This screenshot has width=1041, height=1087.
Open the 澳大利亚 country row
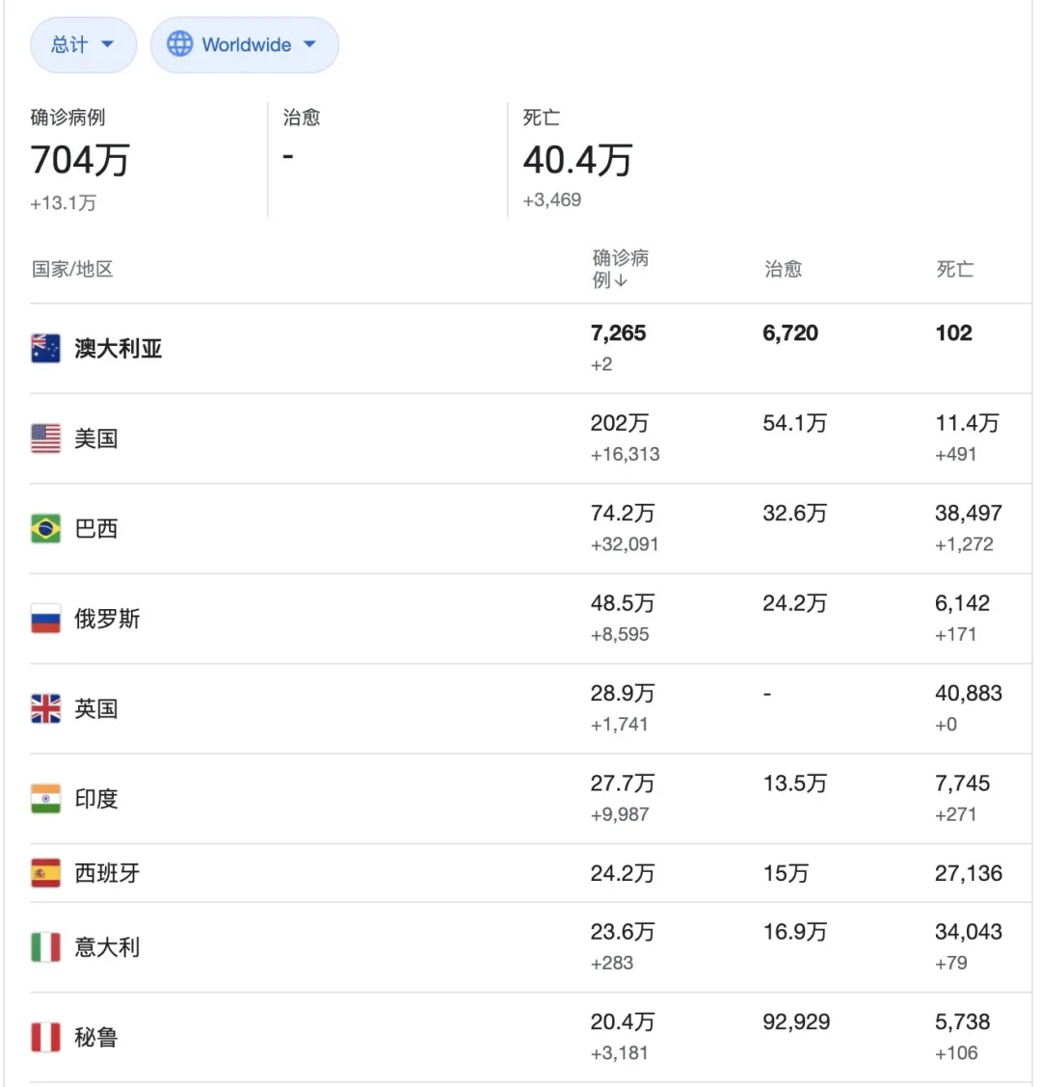pos(530,349)
